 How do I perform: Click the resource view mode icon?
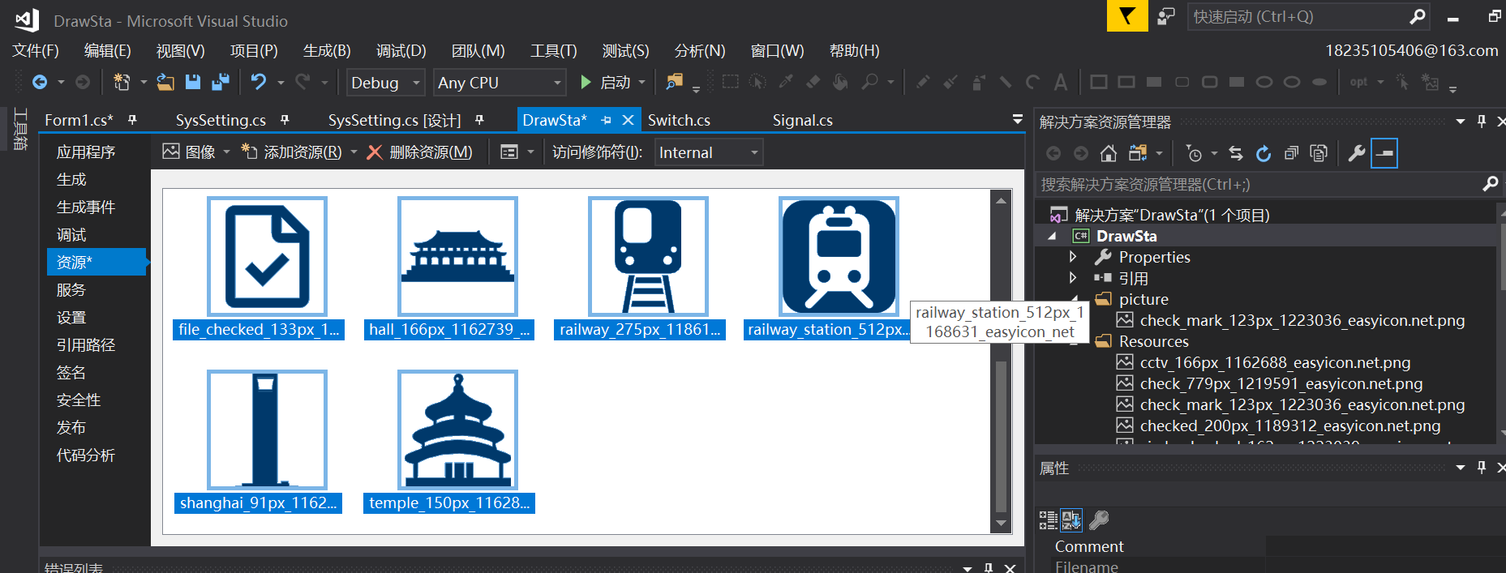[x=509, y=152]
